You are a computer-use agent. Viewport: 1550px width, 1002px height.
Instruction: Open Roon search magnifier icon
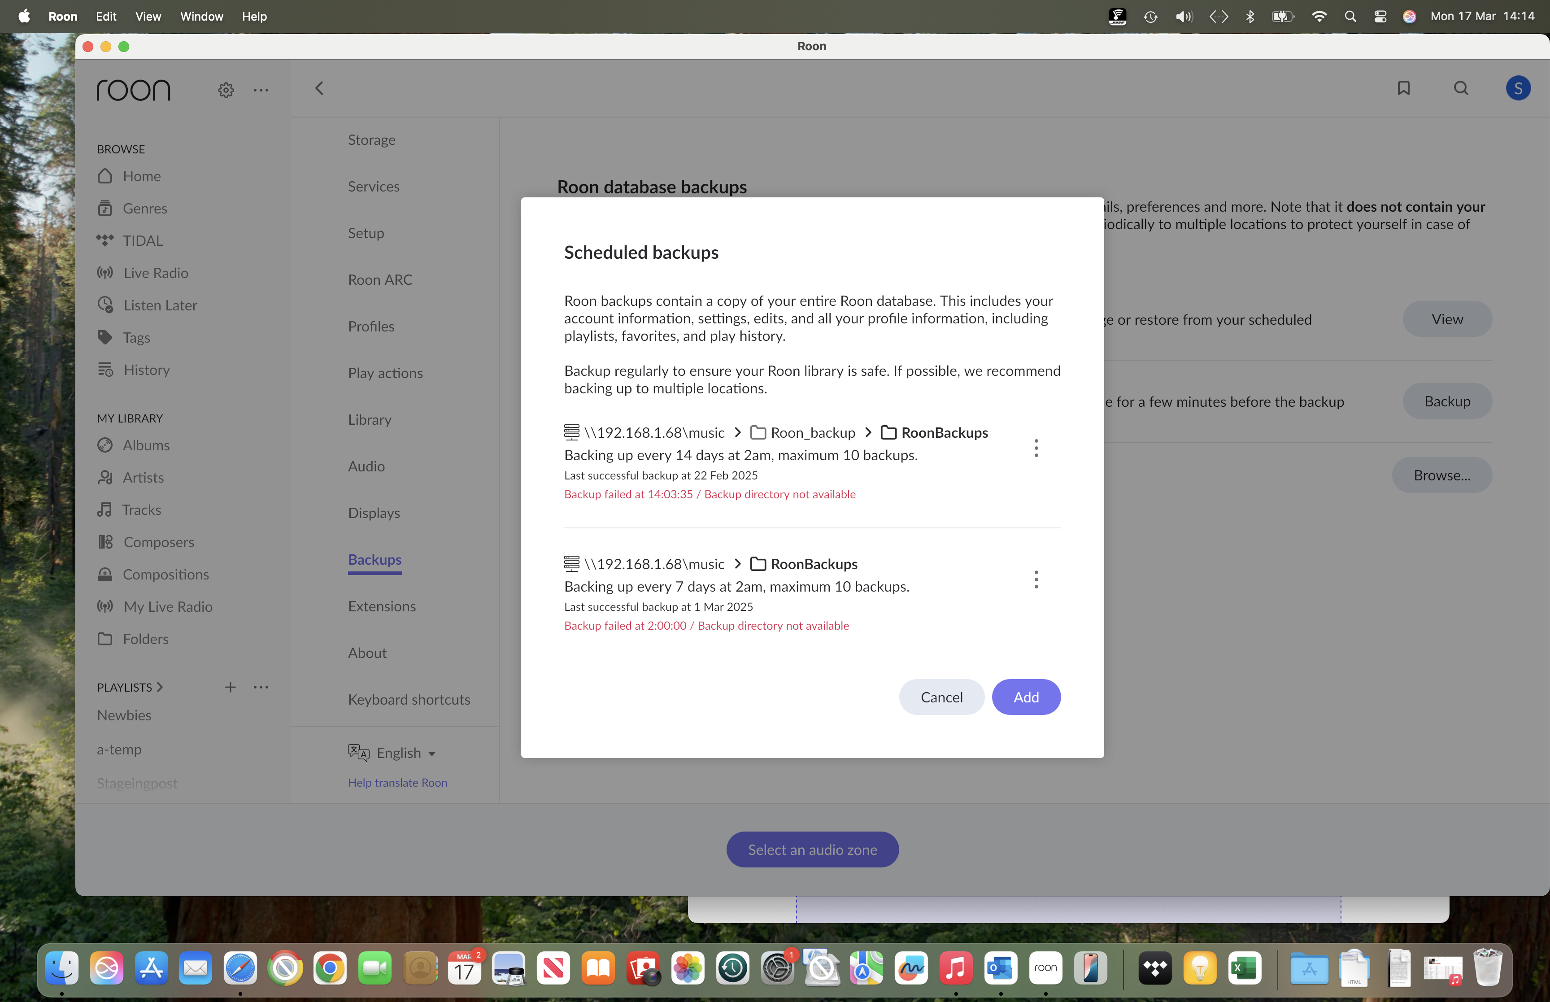coord(1461,88)
